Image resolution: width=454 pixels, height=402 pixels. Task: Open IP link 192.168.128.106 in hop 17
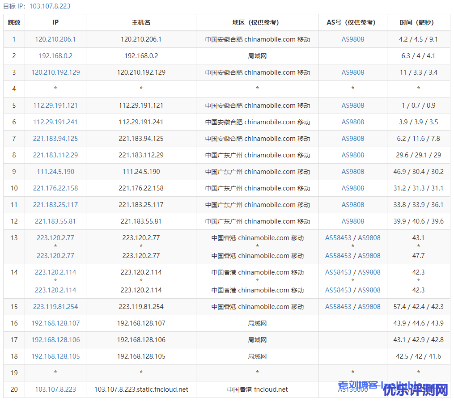click(55, 340)
